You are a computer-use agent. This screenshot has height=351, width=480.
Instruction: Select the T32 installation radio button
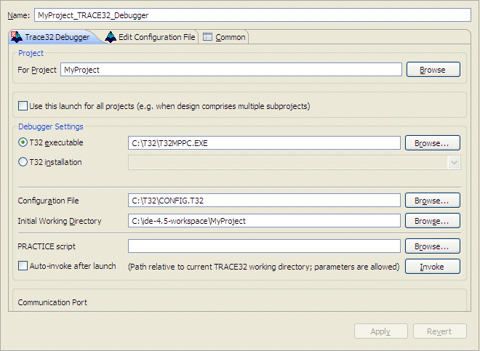(x=23, y=162)
